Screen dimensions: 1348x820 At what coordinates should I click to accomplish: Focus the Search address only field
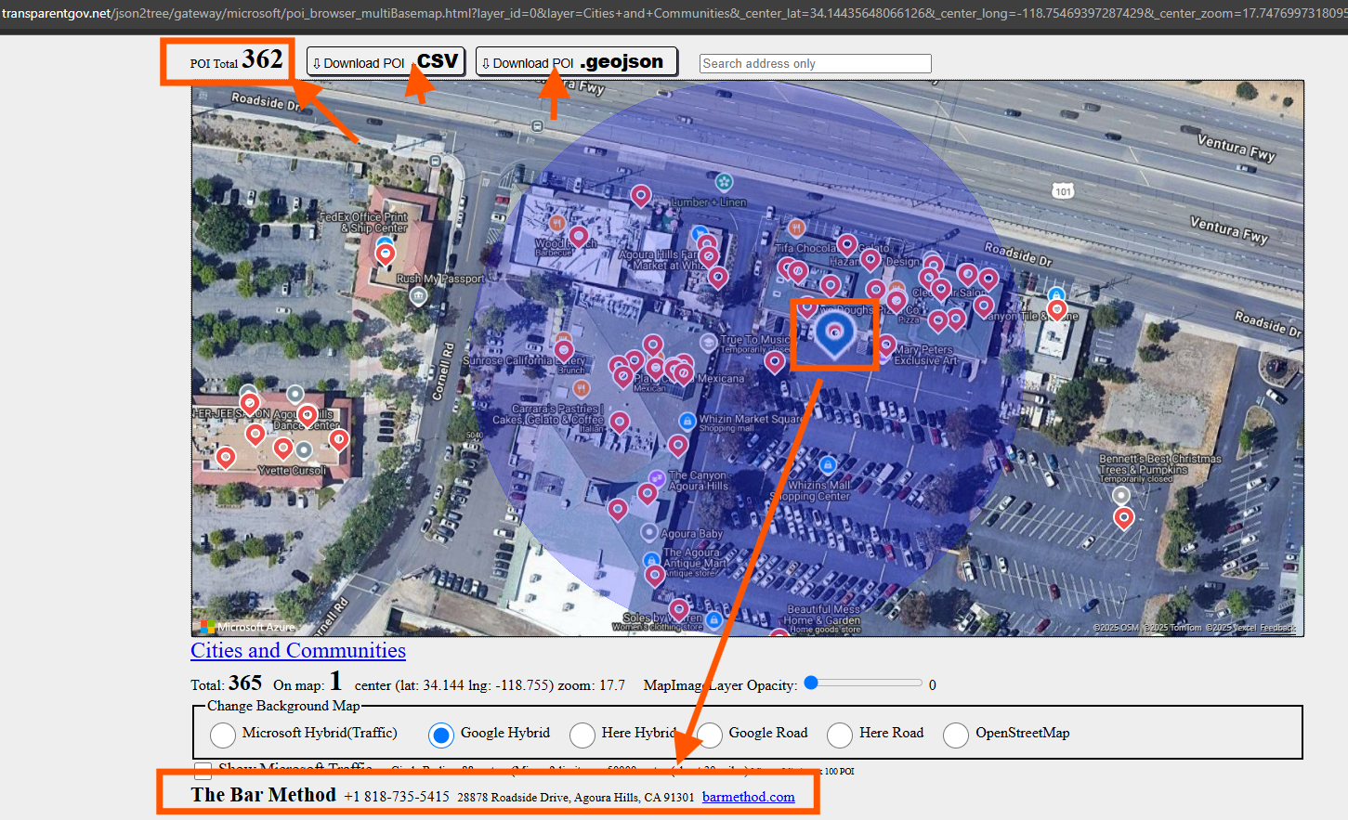pos(815,63)
